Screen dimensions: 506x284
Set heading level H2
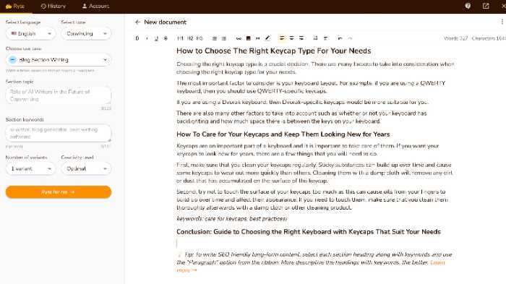pos(190,38)
